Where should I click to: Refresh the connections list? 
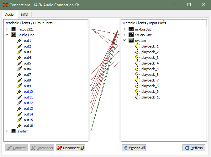194,148
